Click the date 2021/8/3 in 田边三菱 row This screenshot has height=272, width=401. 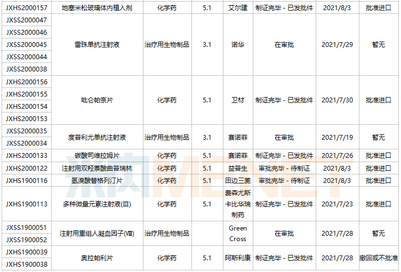click(x=337, y=181)
